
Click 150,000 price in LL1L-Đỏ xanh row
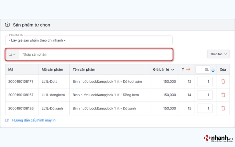(x=170, y=108)
